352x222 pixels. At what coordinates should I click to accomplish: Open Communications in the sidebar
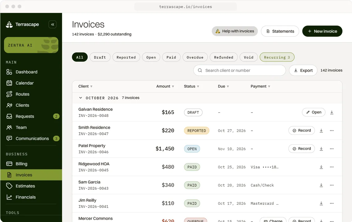[31, 138]
